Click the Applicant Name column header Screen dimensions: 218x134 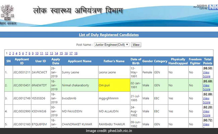point(79,61)
